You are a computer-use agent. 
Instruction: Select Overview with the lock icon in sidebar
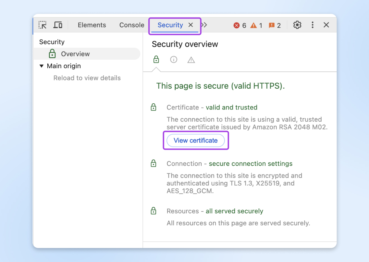click(75, 54)
